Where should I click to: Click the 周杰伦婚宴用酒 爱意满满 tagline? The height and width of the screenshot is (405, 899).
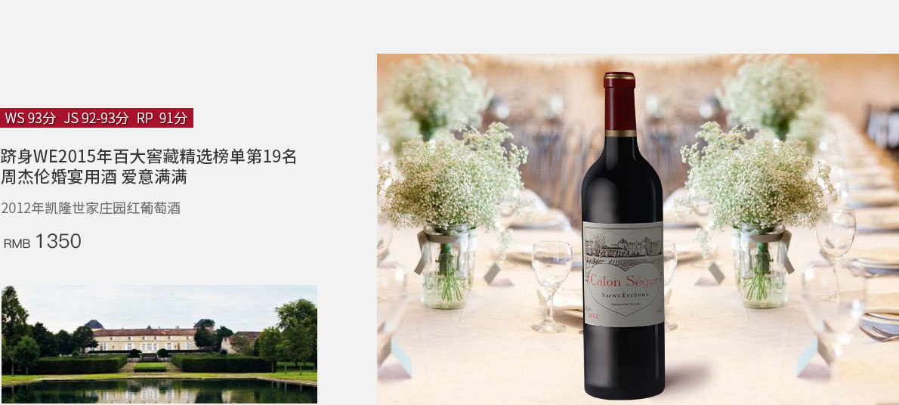tap(94, 177)
